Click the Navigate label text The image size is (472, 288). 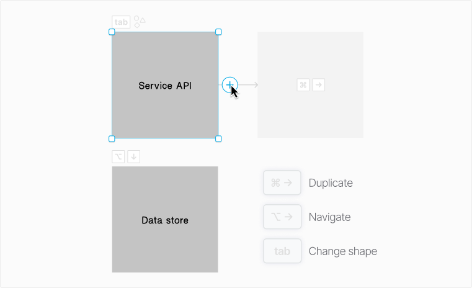(x=329, y=217)
